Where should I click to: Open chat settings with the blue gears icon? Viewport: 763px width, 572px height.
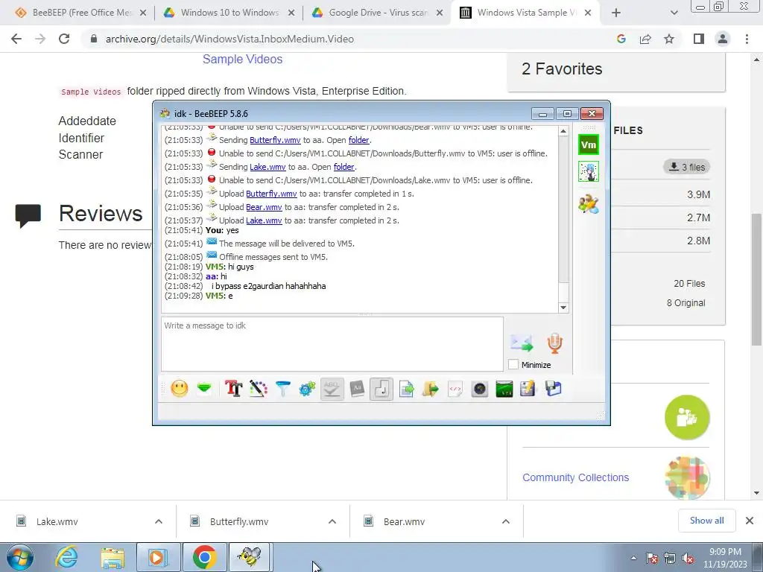(307, 389)
